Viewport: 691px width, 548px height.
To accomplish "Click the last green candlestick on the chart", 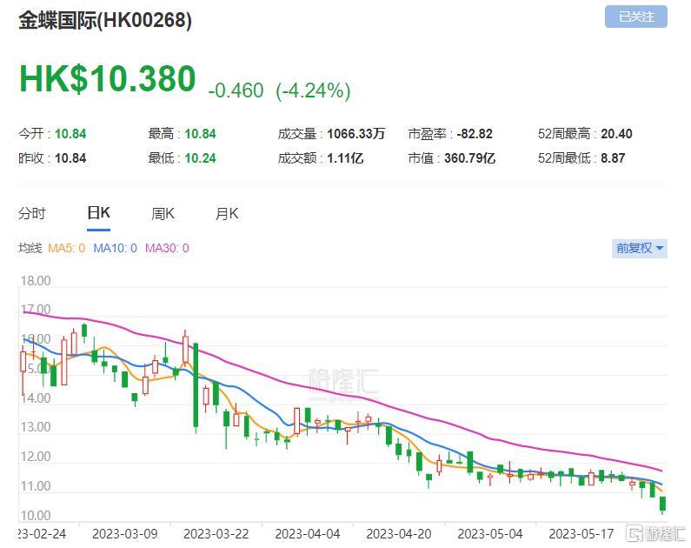I will (662, 504).
